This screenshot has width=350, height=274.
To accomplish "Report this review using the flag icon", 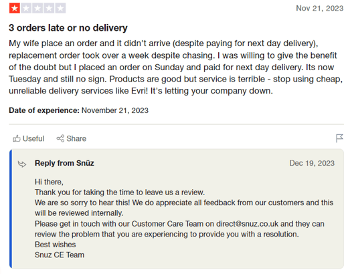I will pos(339,138).
